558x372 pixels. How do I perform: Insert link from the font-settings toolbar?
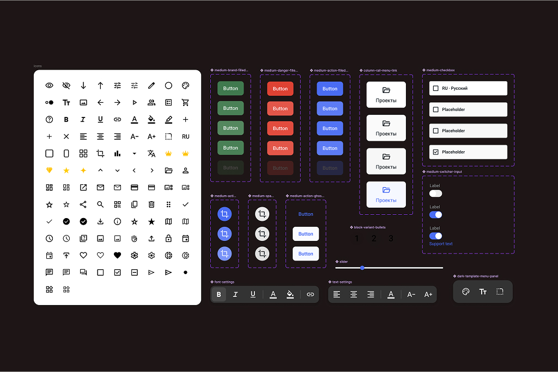pyautogui.click(x=310, y=294)
